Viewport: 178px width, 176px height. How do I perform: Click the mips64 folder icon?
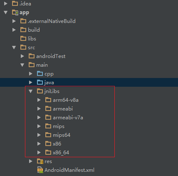(48, 135)
